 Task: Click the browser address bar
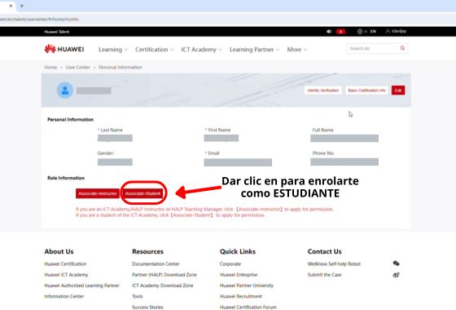click(x=228, y=20)
